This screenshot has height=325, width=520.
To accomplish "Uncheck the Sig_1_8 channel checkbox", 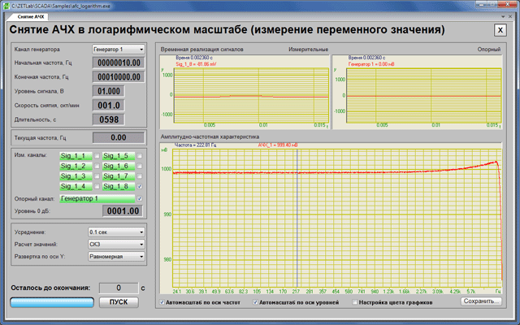I will 140,186.
